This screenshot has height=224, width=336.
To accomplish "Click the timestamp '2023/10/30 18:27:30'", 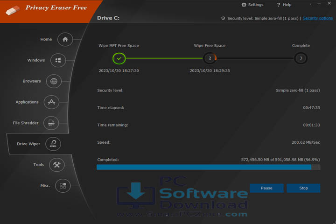I will pos(119,71).
